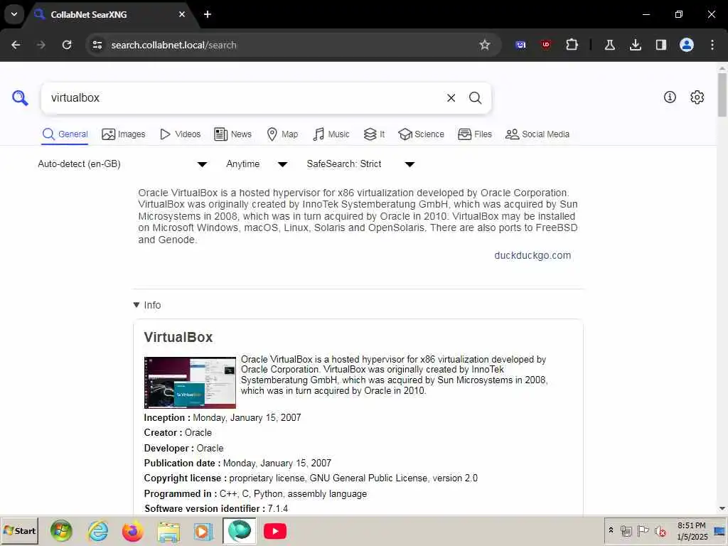
Task: Switch to the IT category
Action: (374, 134)
